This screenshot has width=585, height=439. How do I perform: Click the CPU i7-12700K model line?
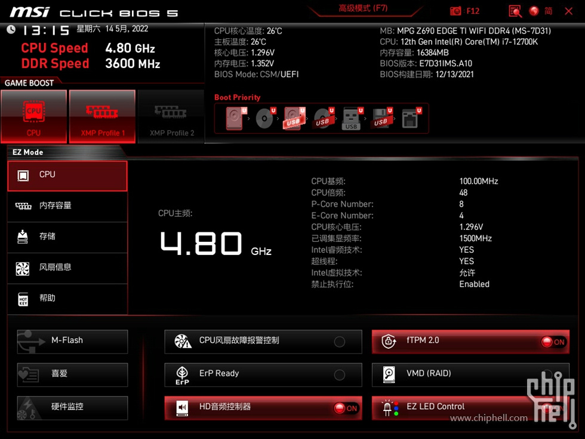pyautogui.click(x=459, y=42)
